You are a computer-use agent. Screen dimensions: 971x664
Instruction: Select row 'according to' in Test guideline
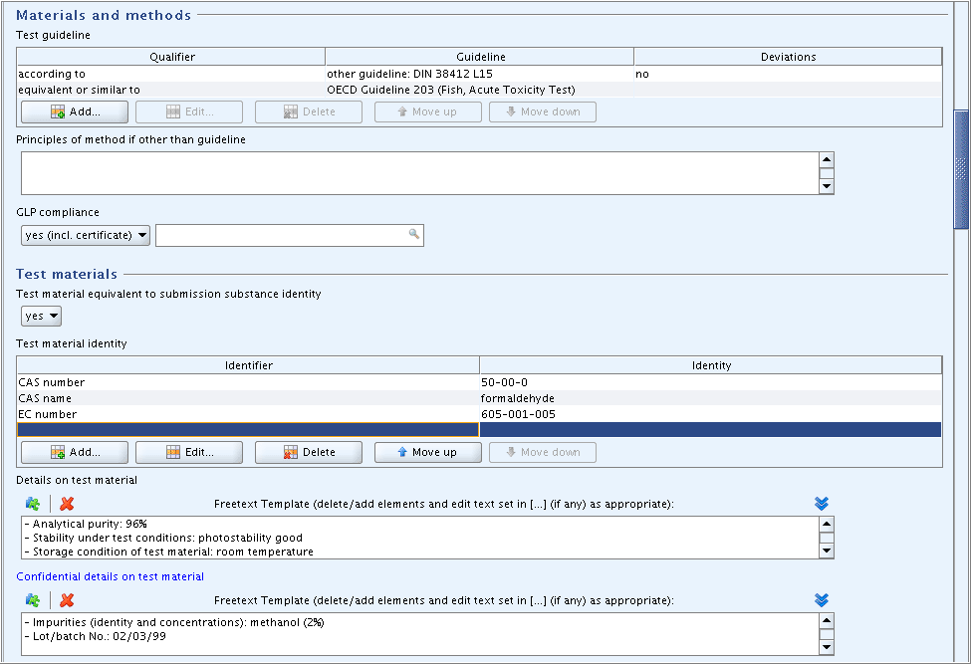[479, 74]
